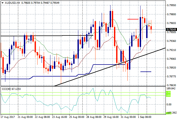The width and height of the screenshot is (177, 120).
Task: Click the 0.79210 price axis label
Action: pyautogui.click(x=171, y=50)
